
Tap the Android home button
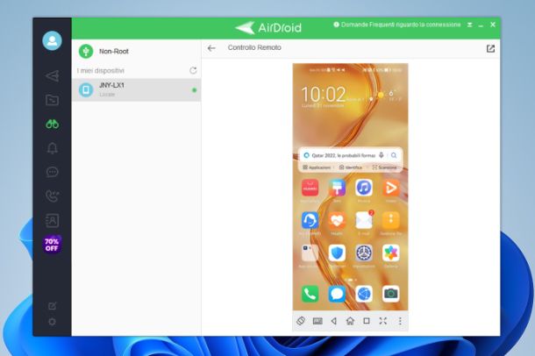pos(350,321)
